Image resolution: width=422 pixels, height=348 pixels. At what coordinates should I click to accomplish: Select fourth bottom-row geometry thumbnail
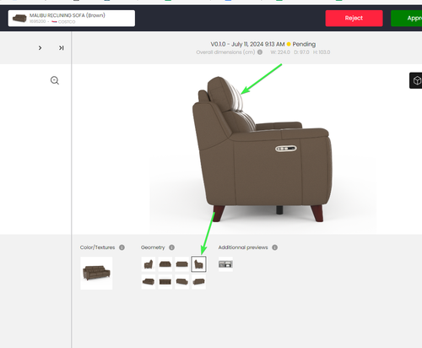coord(198,281)
